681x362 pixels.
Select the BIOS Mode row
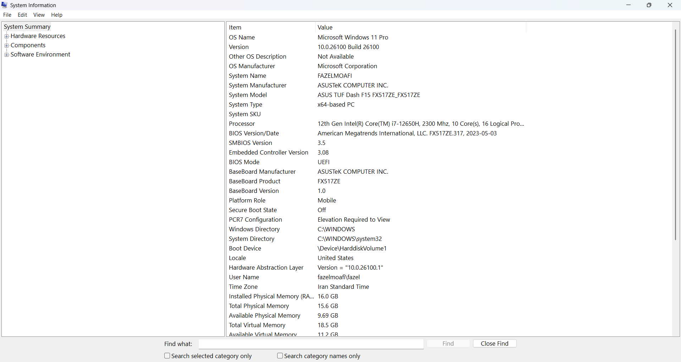coord(376,162)
